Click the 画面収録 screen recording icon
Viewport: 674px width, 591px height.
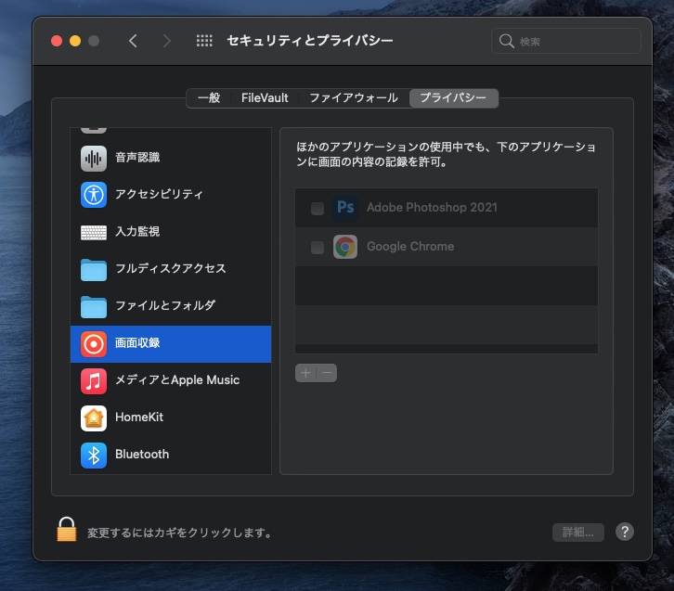(x=94, y=343)
